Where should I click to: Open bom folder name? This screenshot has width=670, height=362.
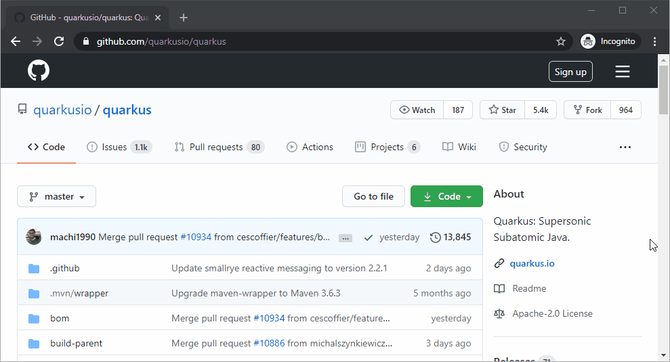(x=60, y=319)
